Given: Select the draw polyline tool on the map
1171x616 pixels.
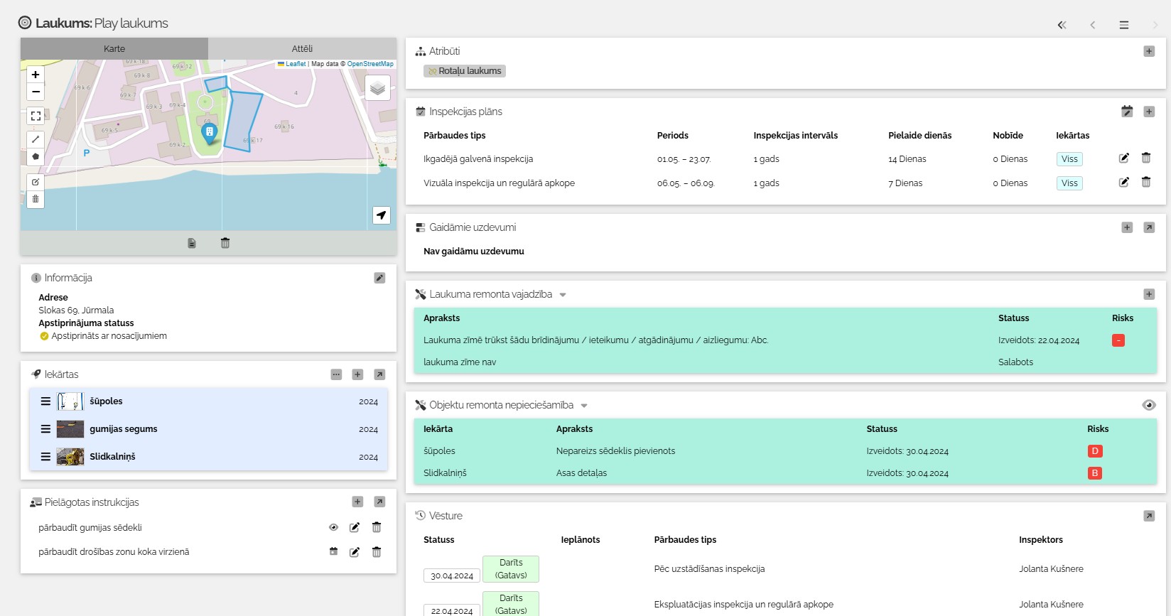Looking at the screenshot, I should coord(36,139).
